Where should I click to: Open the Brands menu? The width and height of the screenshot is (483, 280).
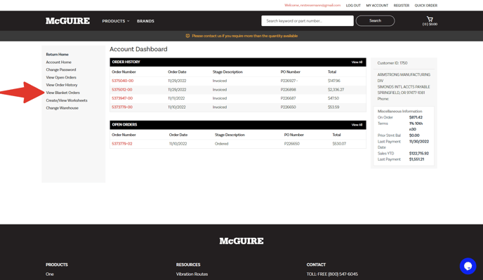(x=145, y=21)
